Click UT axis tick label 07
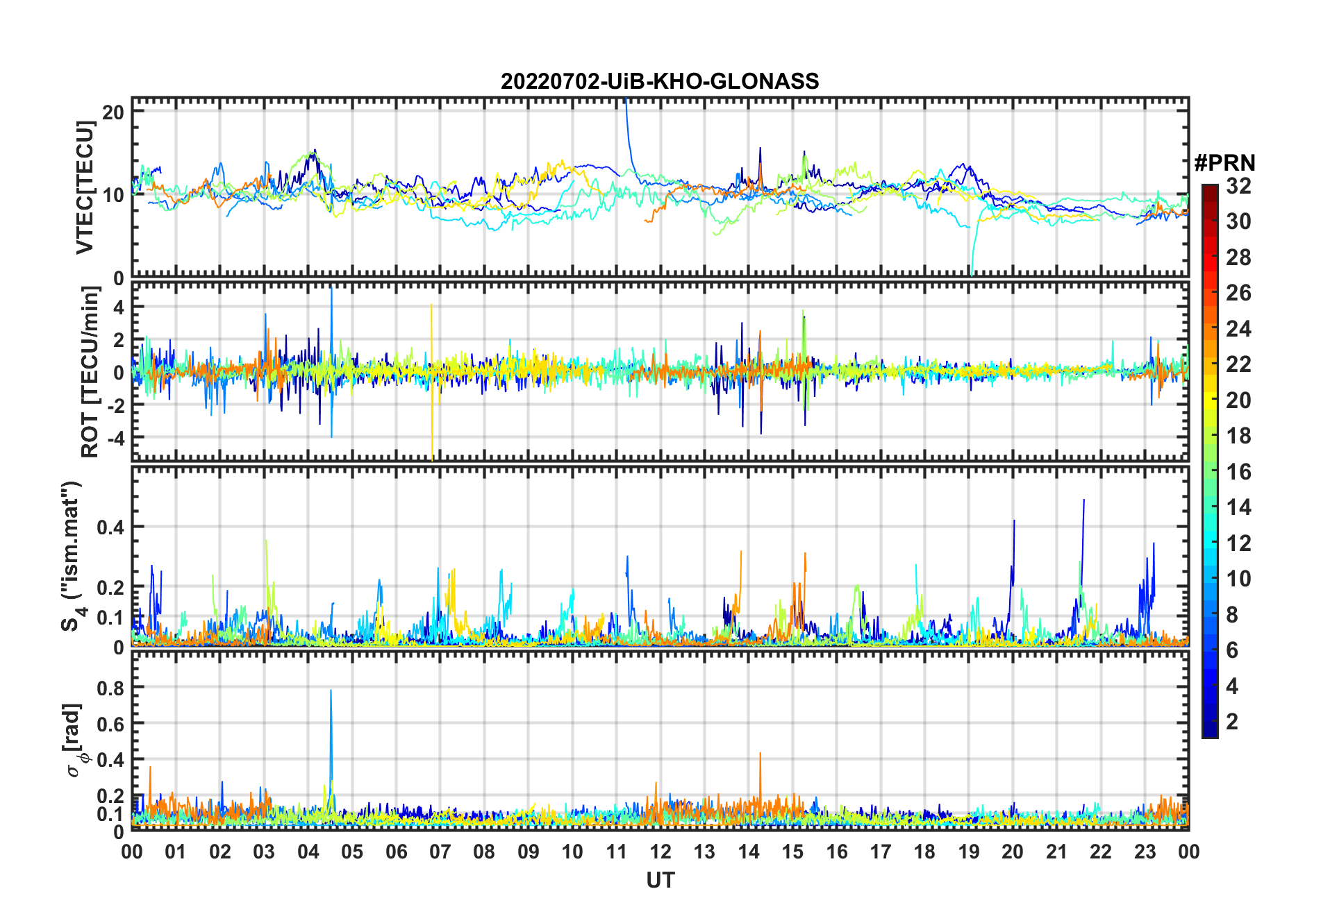The image size is (1321, 923). 440,852
